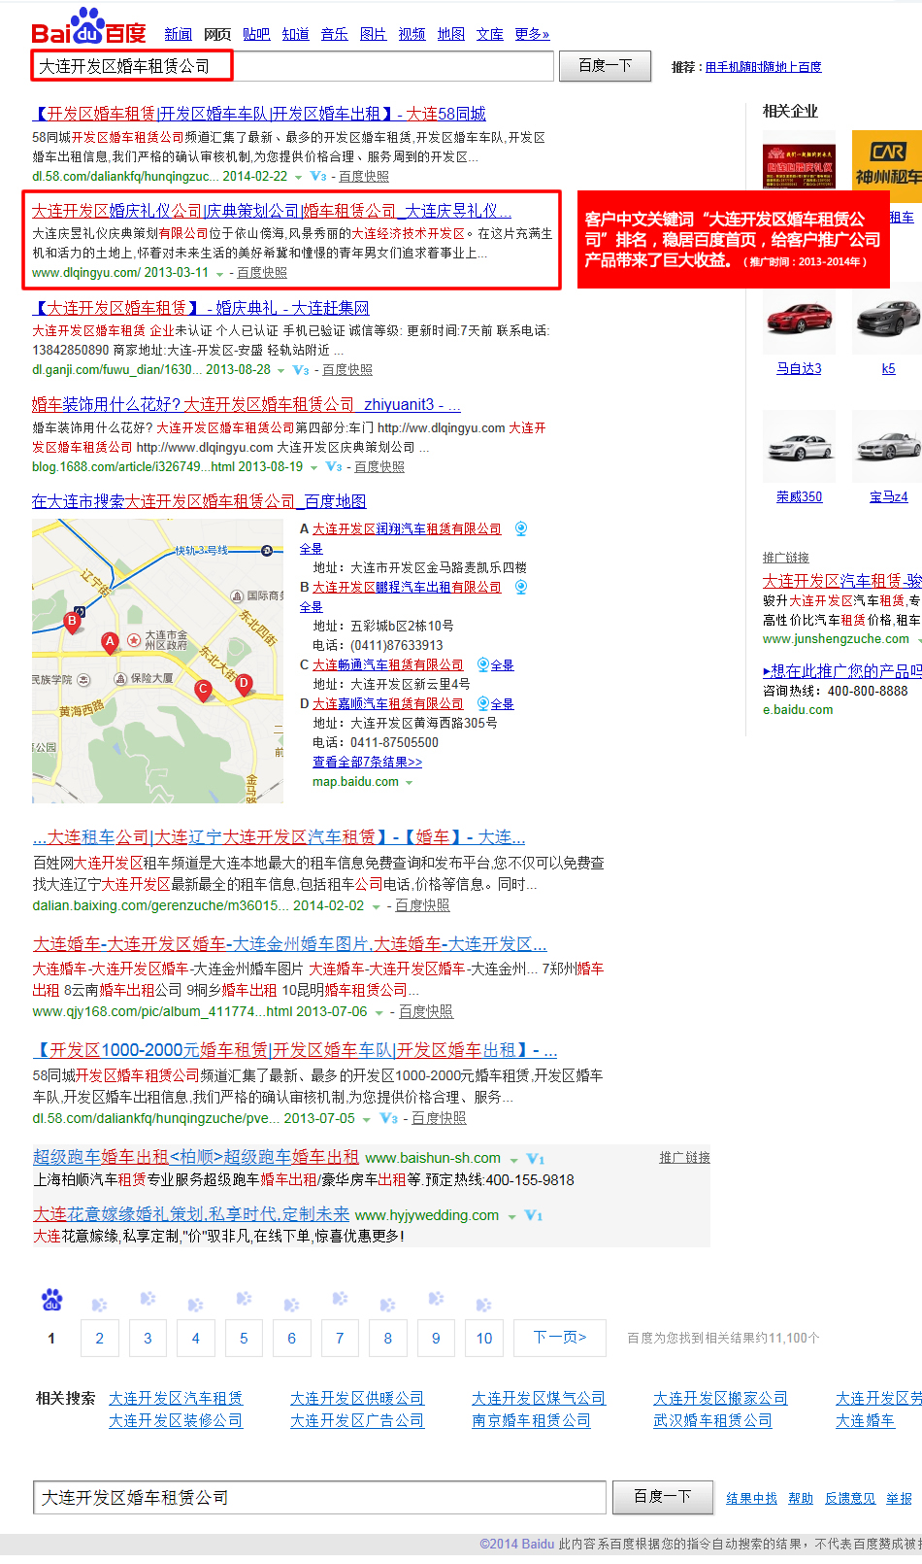922x1564 pixels.
Task: Click 帮助 link at bottom
Action: 801,1499
